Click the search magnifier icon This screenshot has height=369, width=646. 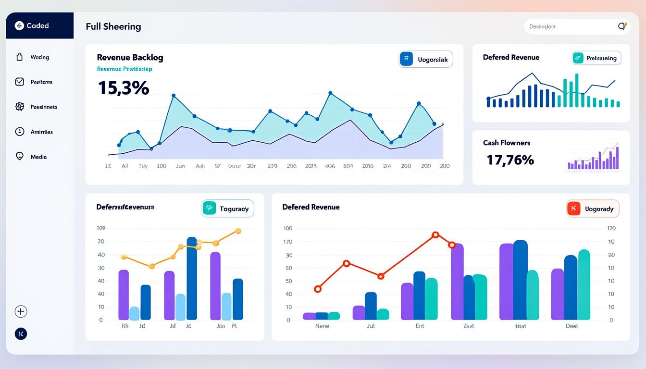pos(621,27)
